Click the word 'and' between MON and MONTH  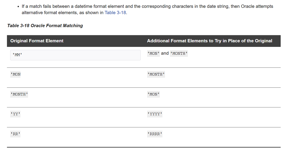tap(165, 53)
